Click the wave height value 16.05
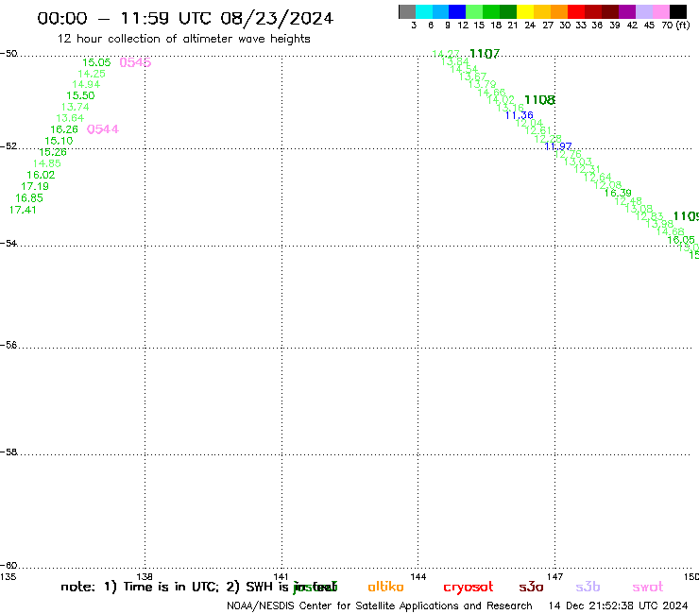Screen dimensions: 699x614 [681, 239]
